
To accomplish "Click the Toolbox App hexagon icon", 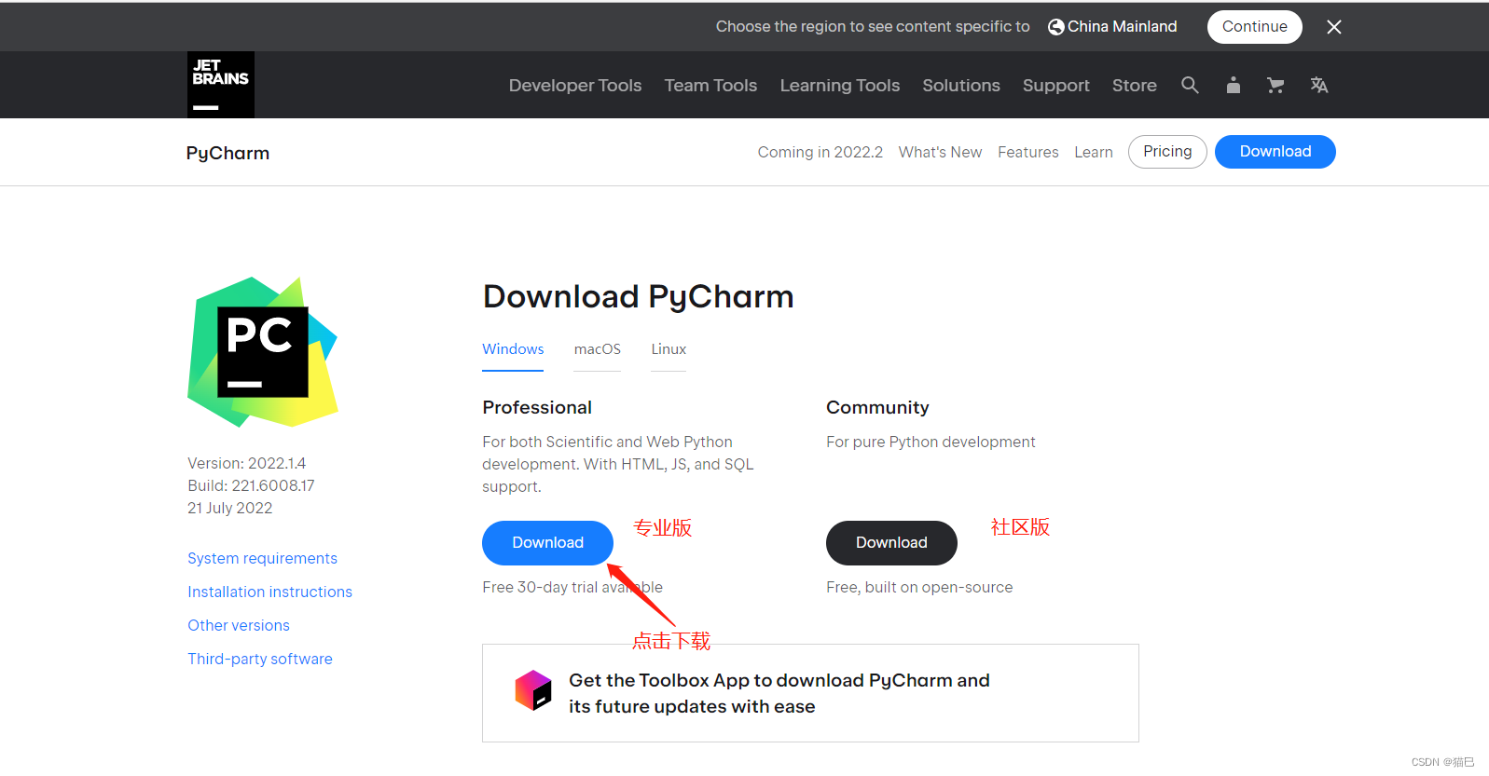I will (x=533, y=690).
